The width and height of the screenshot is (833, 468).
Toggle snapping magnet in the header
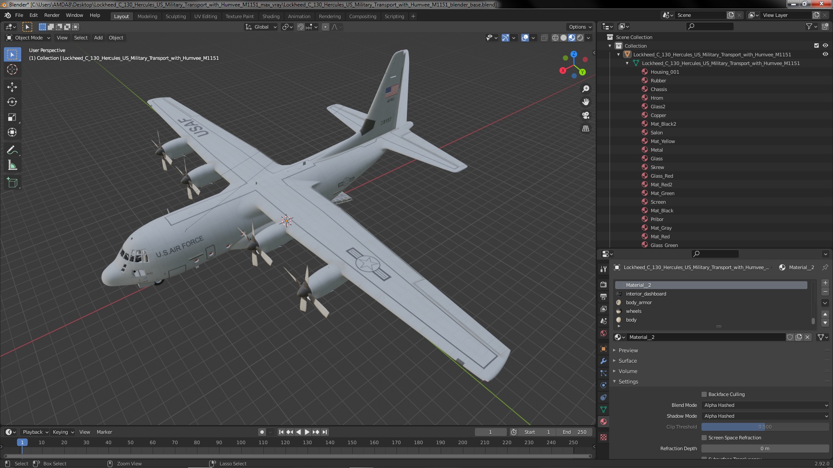click(x=300, y=27)
